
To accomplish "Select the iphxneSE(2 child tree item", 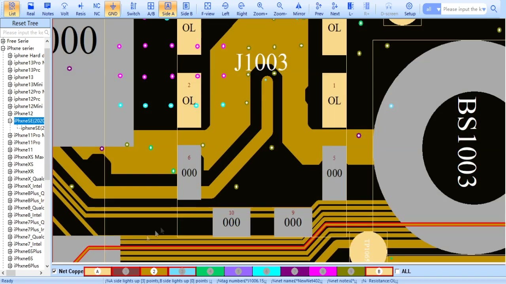I will tap(32, 128).
